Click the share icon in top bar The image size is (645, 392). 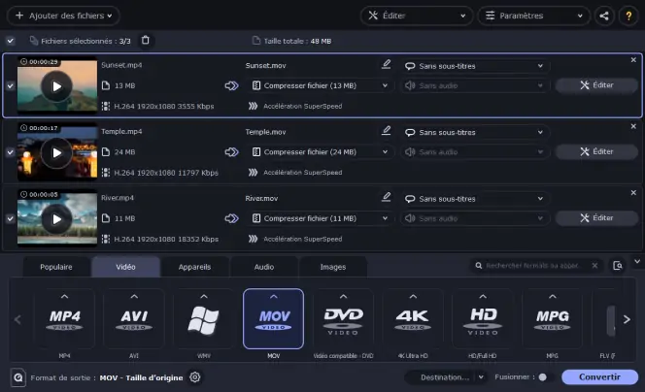[604, 16]
